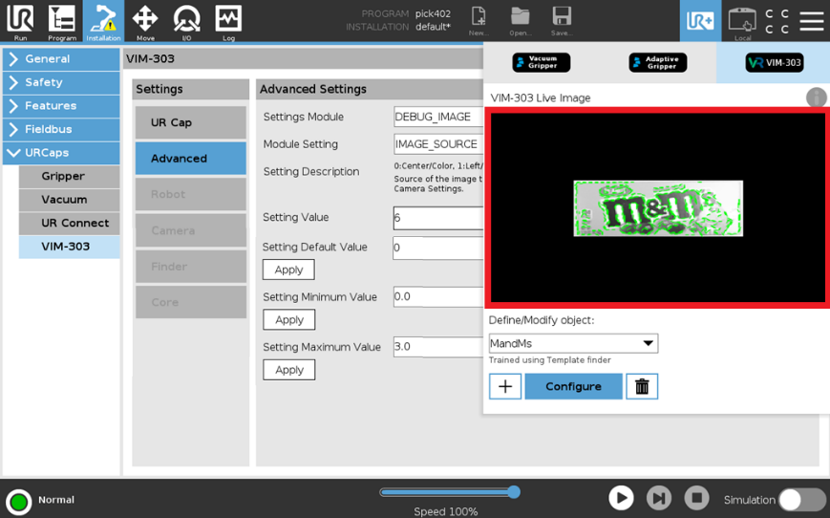Click the program name pick402

[x=433, y=13]
